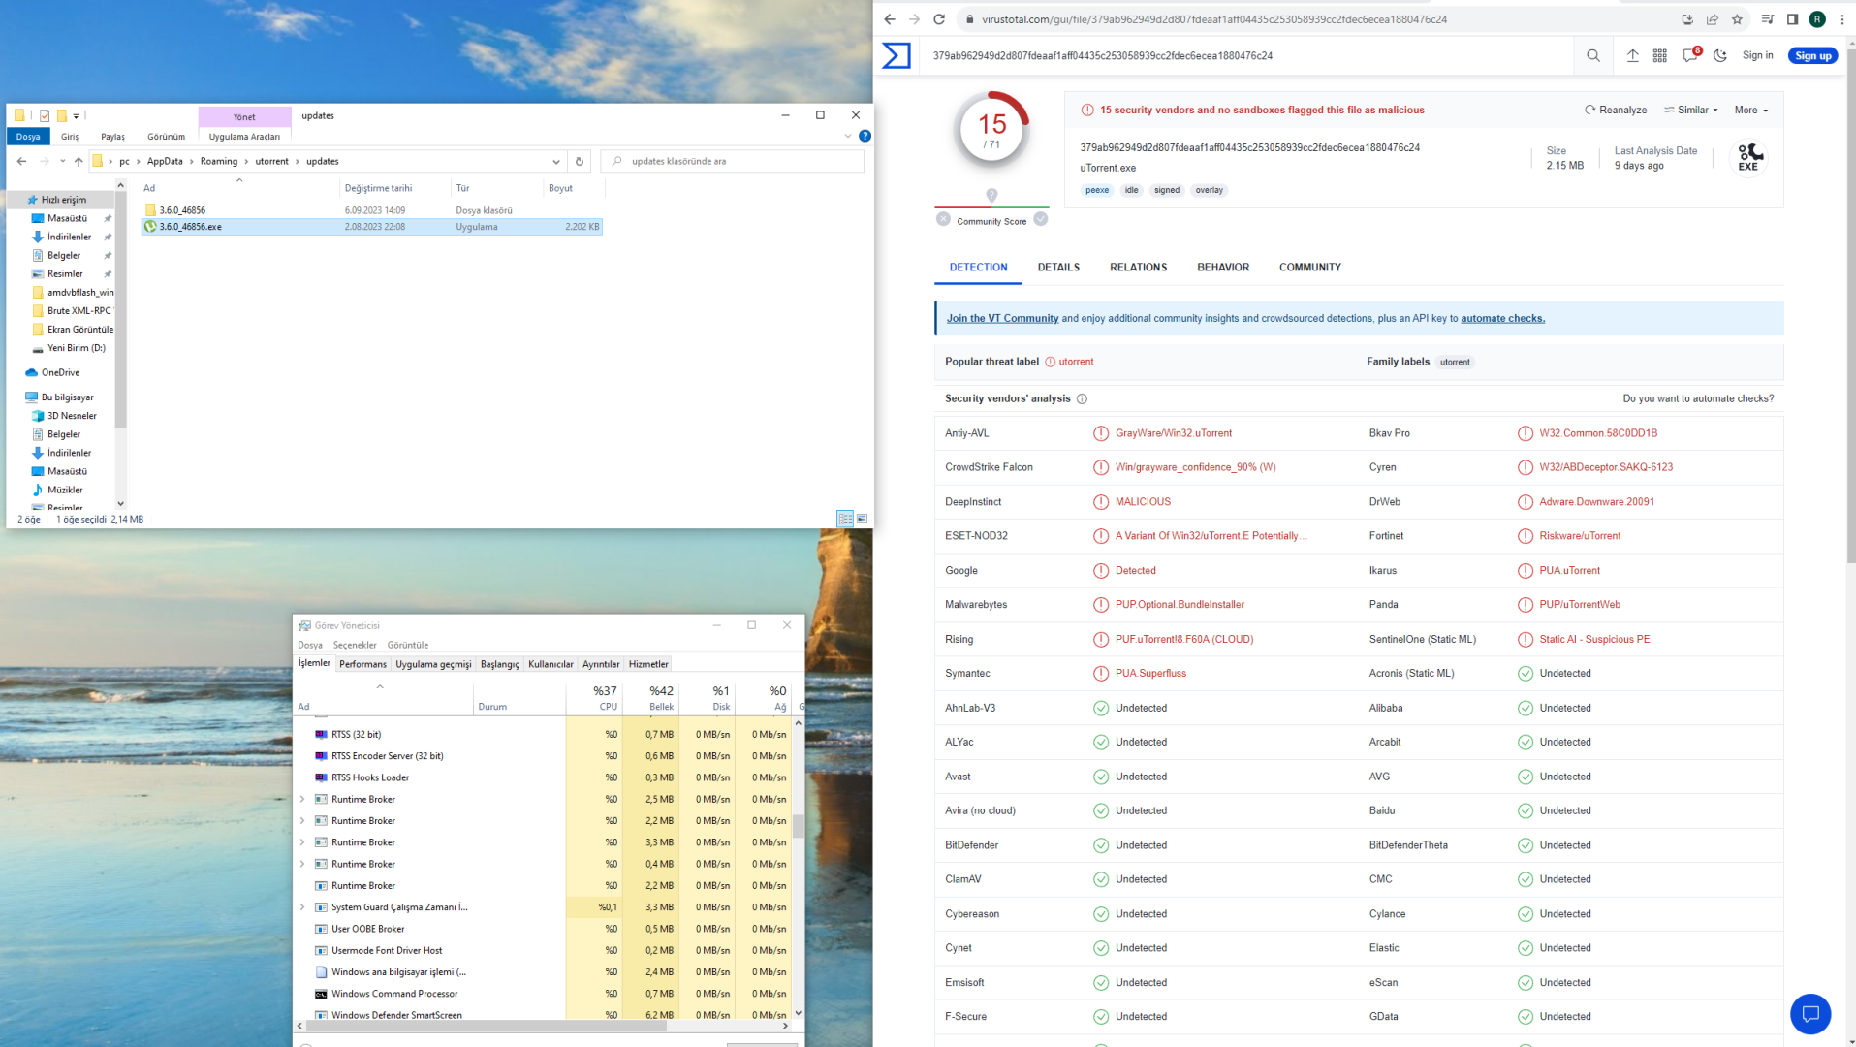Open Chrome side panel icon
This screenshot has height=1047, width=1856.
(x=1793, y=19)
